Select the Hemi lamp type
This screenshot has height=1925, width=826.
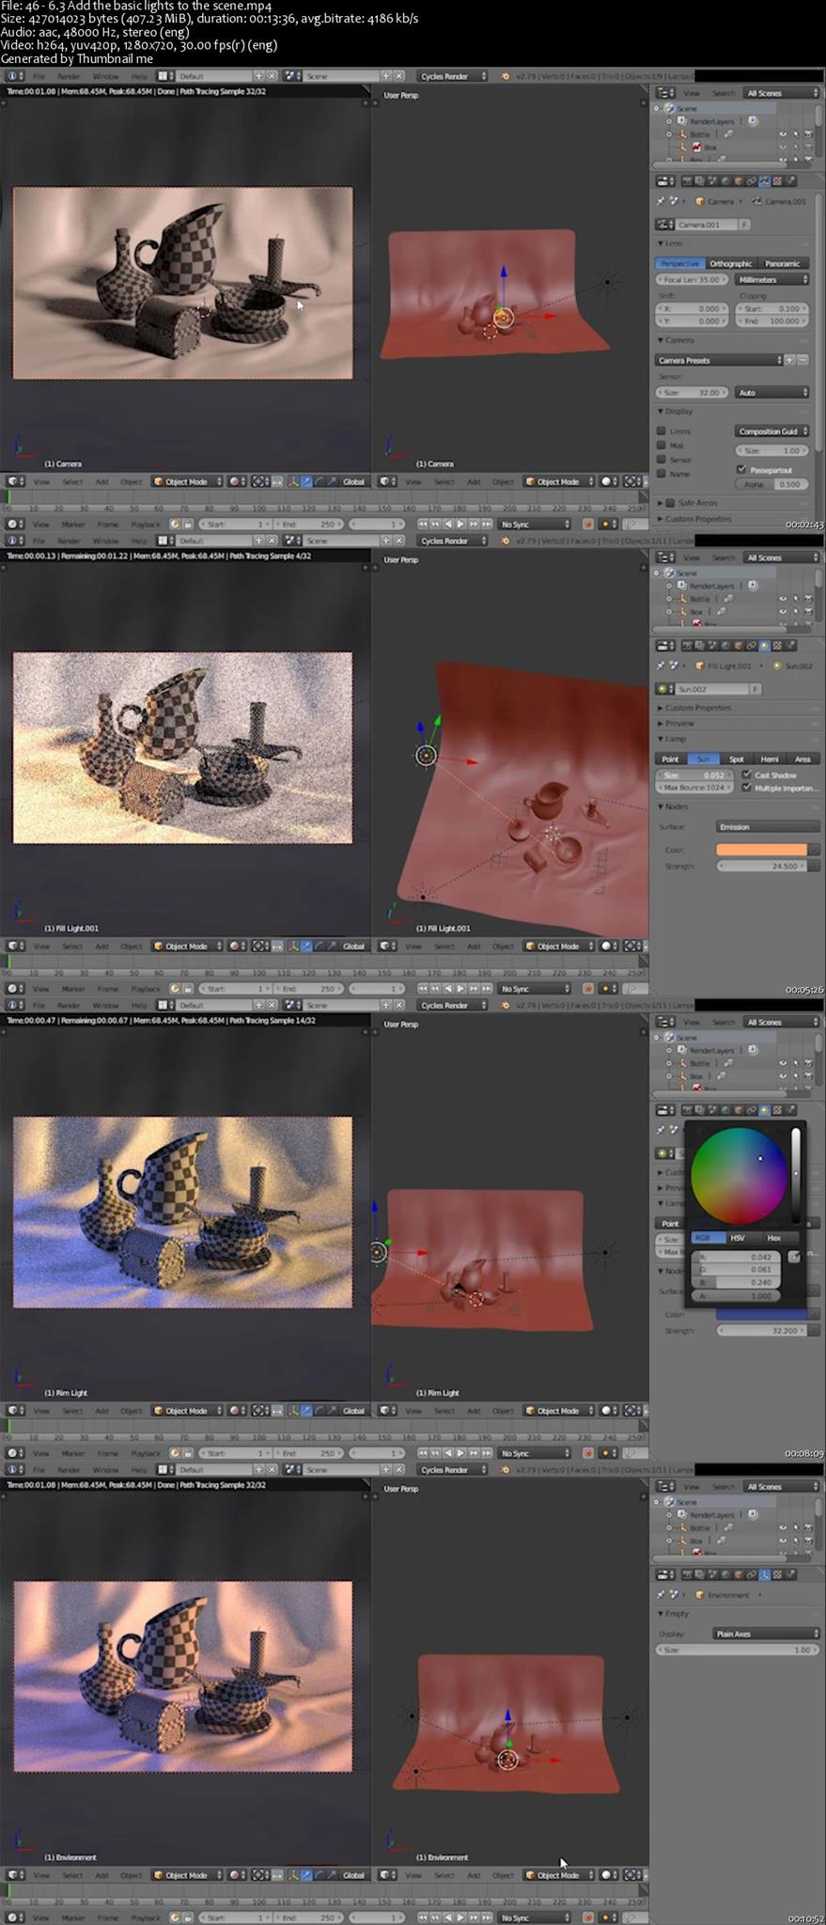769,759
